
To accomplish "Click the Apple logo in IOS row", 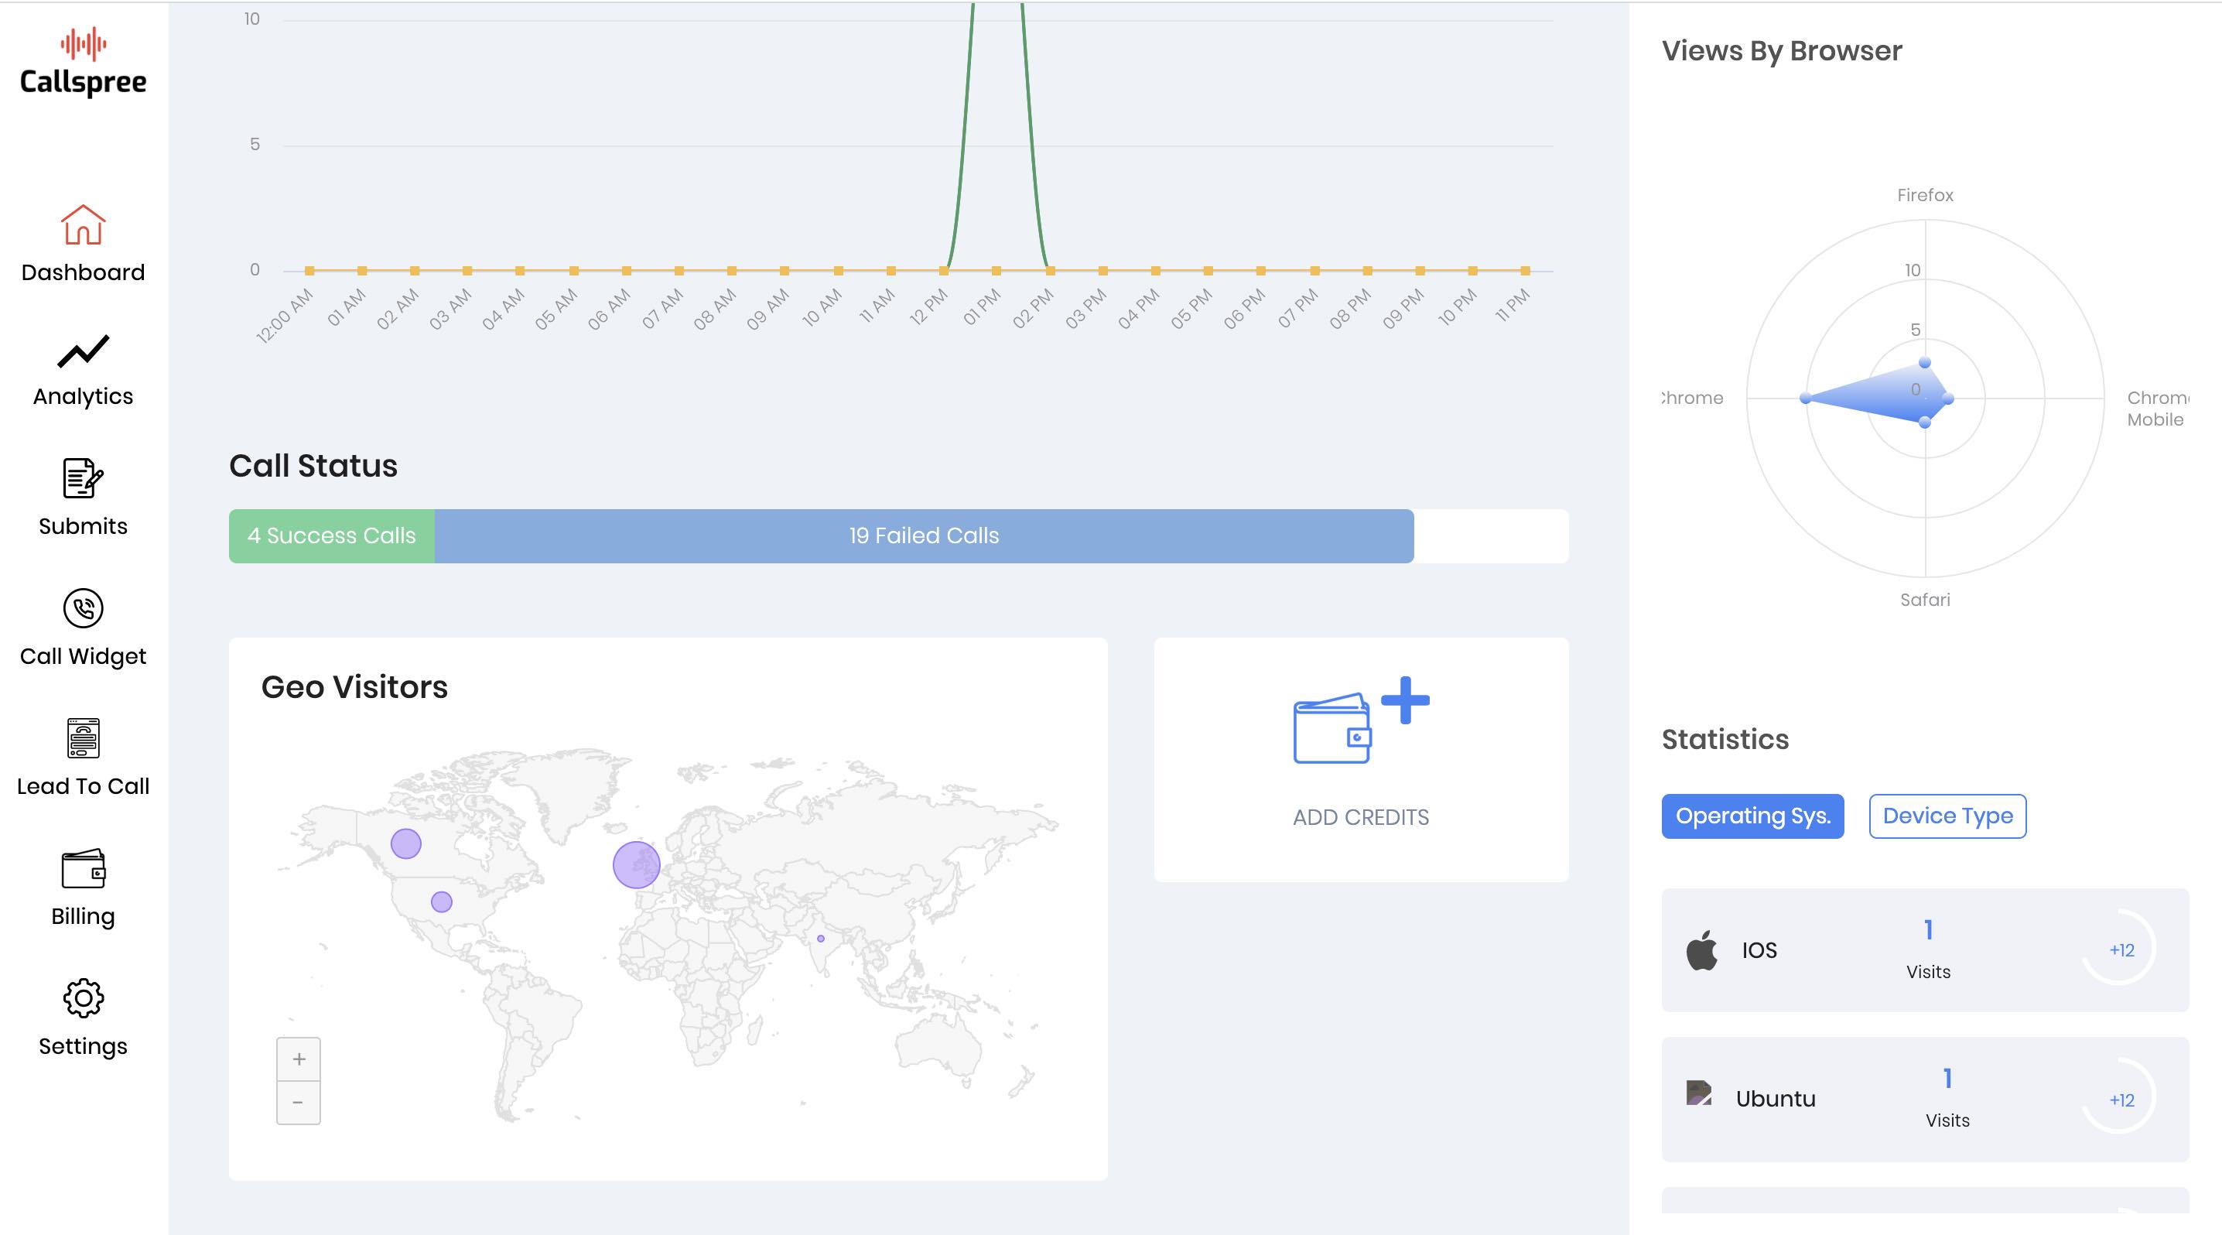I will (1702, 949).
